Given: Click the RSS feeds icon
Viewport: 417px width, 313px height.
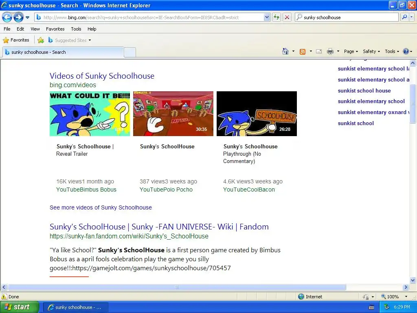Looking at the screenshot, I should [303, 52].
